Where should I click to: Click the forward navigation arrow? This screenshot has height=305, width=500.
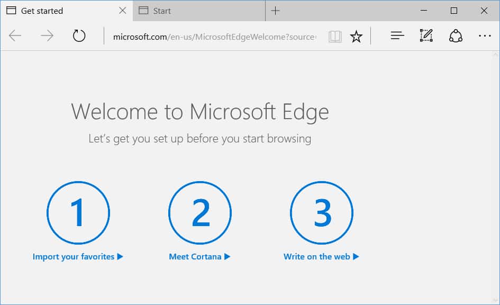(x=47, y=35)
